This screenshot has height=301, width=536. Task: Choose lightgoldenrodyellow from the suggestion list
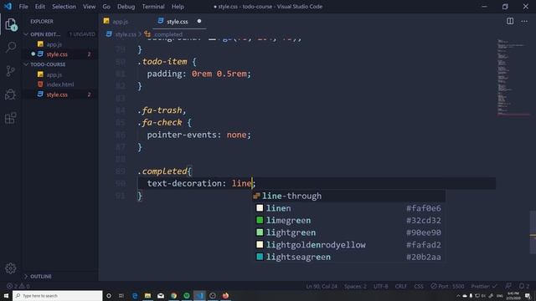348,245
